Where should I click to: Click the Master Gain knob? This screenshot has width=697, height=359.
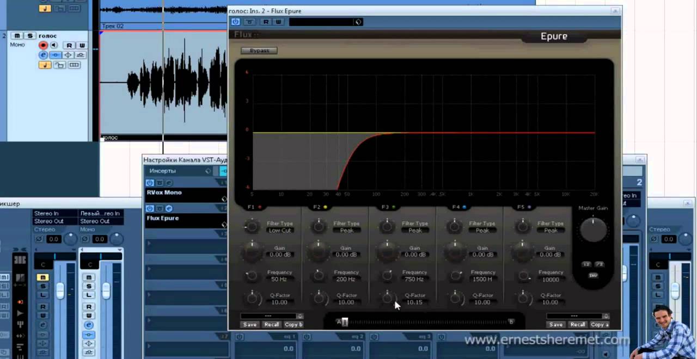[593, 230]
